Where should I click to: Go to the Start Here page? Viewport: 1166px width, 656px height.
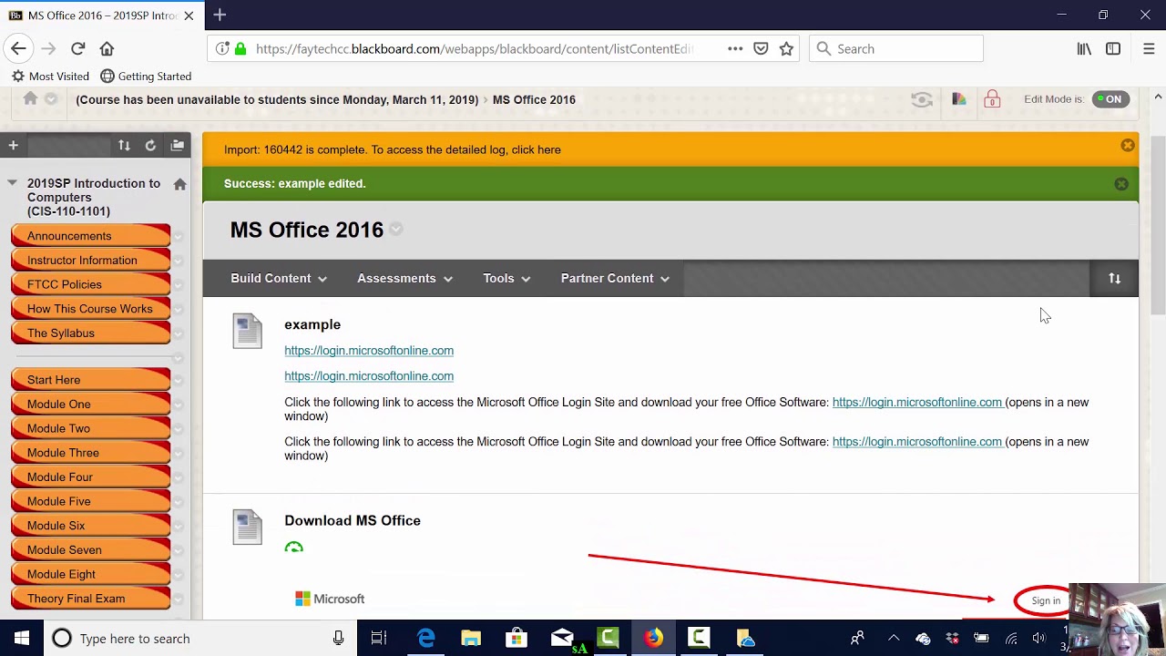(x=54, y=380)
